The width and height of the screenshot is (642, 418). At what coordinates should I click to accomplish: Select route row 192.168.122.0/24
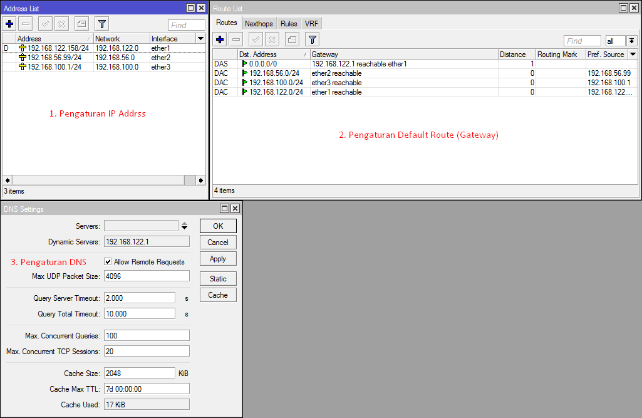click(x=425, y=92)
